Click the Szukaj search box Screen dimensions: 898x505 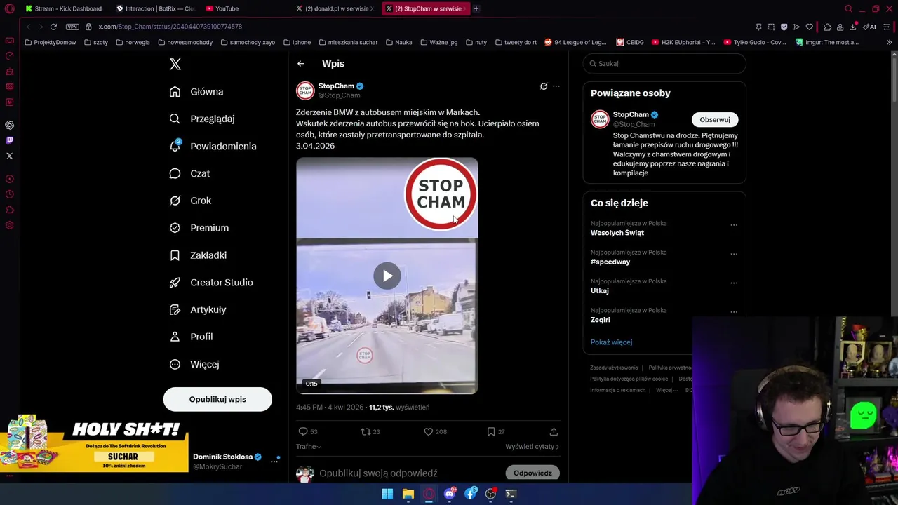pyautogui.click(x=664, y=63)
